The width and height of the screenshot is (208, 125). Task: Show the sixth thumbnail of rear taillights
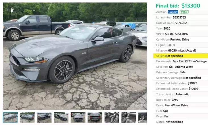(95, 117)
